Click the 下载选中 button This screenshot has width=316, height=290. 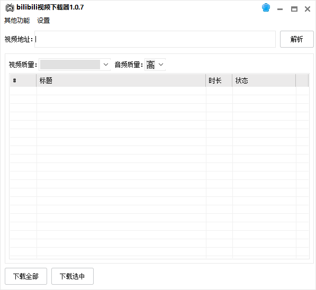(73, 276)
